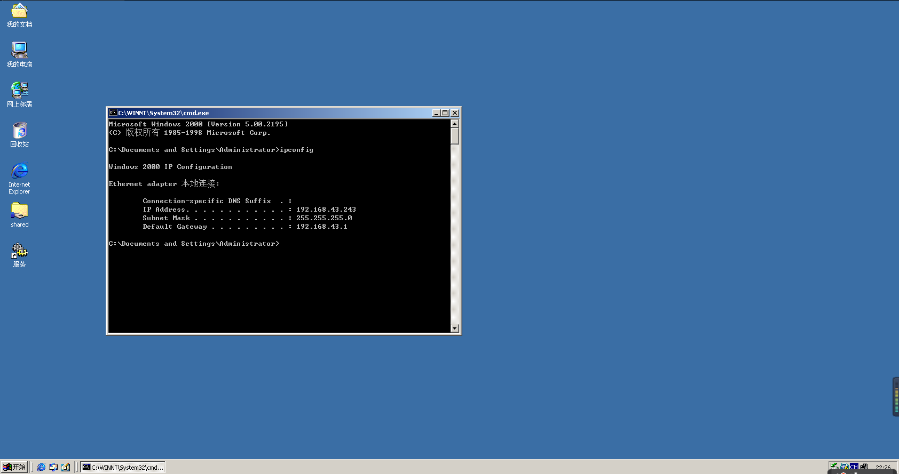Viewport: 899px width, 474px height.
Task: Click the IP address value 192.168.43.243
Action: pos(326,210)
